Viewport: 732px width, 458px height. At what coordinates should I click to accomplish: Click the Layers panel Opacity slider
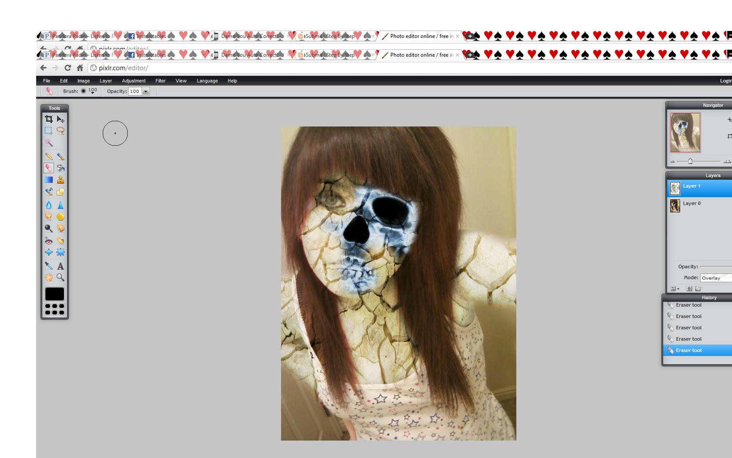tap(716, 267)
